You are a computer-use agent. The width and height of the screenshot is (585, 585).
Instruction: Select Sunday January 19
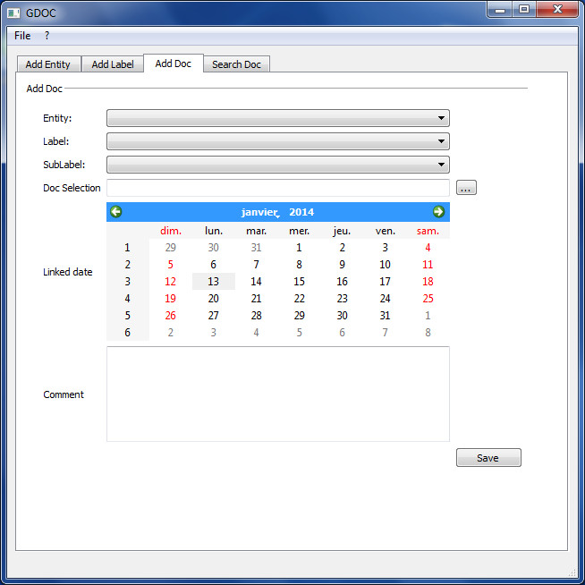click(171, 299)
